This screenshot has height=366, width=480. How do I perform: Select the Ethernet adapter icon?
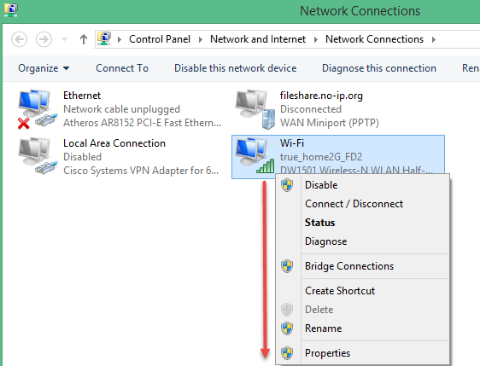[38, 109]
